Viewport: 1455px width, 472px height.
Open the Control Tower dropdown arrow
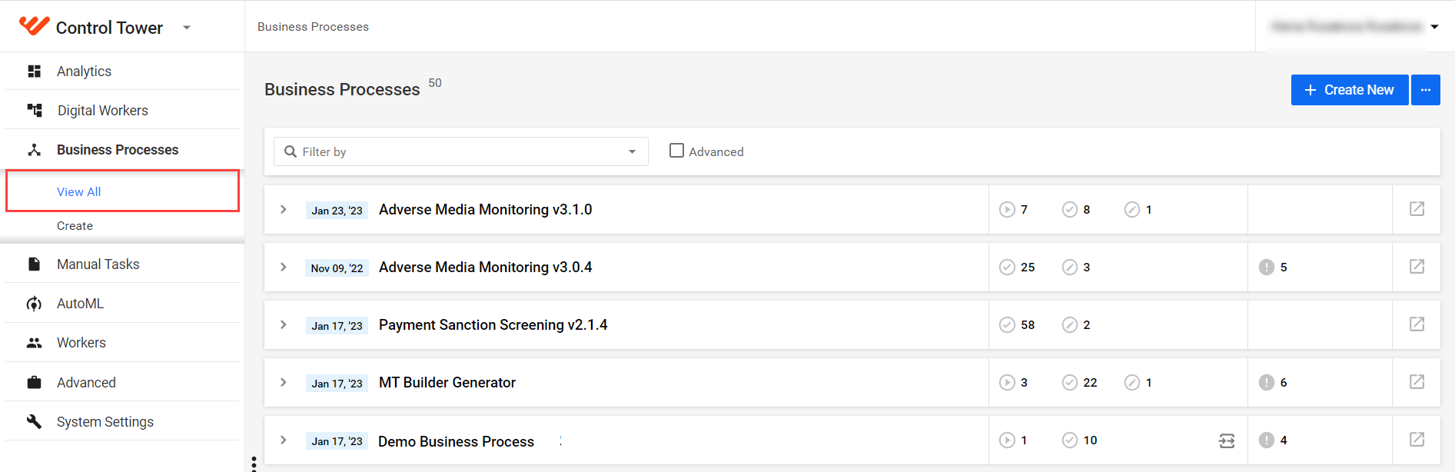click(187, 28)
